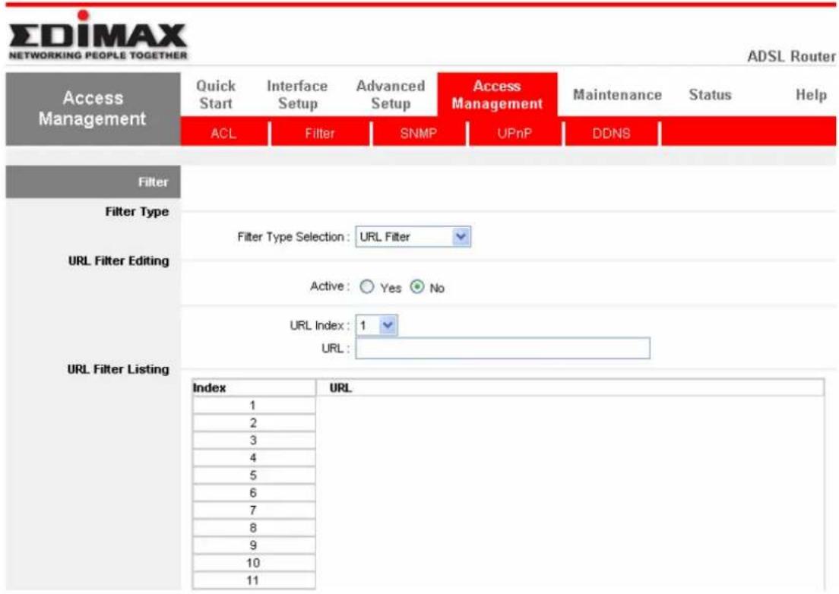Open the Filter Type Selection dropdown
Screen dimensions: 839x594
[x=413, y=237]
